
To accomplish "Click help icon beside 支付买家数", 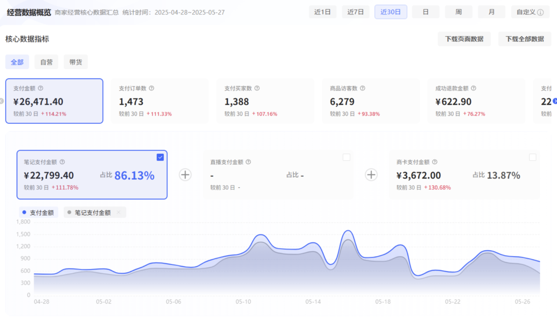I will (257, 88).
